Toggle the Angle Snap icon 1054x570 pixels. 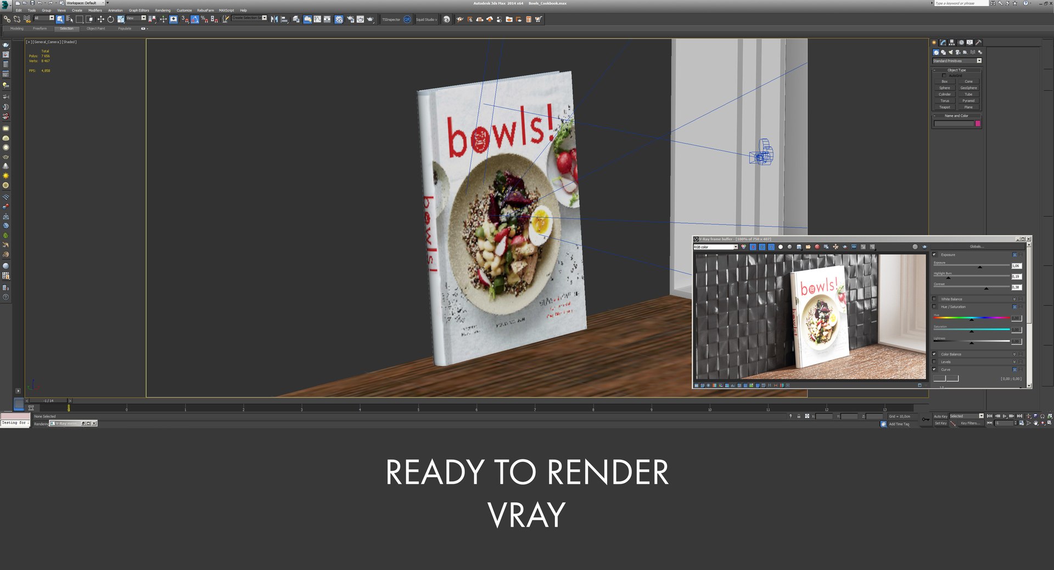tap(194, 19)
